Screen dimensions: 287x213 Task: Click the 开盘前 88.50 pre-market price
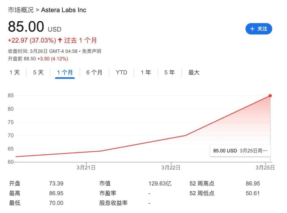point(22,59)
